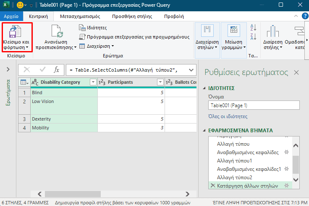The image size is (309, 206).
Task: Open settings gear for Κατάργηση άλλων στηλών step
Action: [286, 185]
